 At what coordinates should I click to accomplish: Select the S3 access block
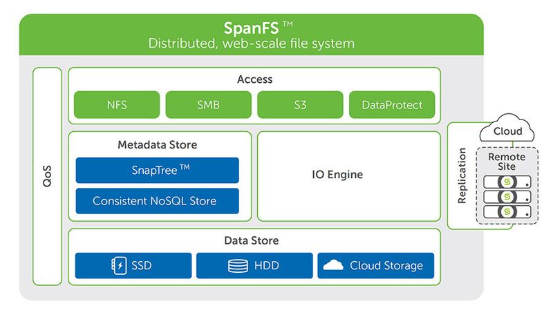click(x=300, y=104)
